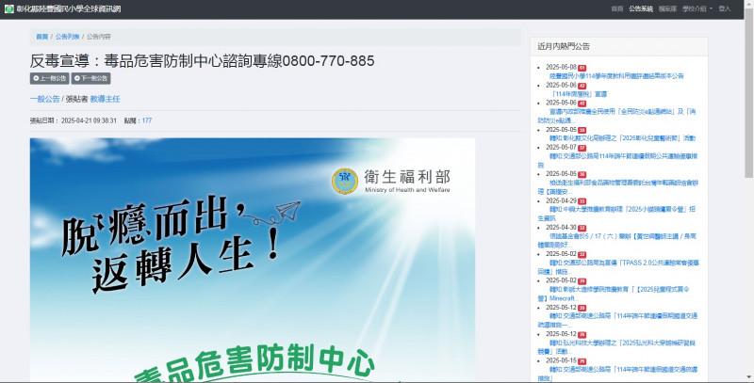
Task: Click the red count badge beside 2025-05-08
Action: click(582, 68)
